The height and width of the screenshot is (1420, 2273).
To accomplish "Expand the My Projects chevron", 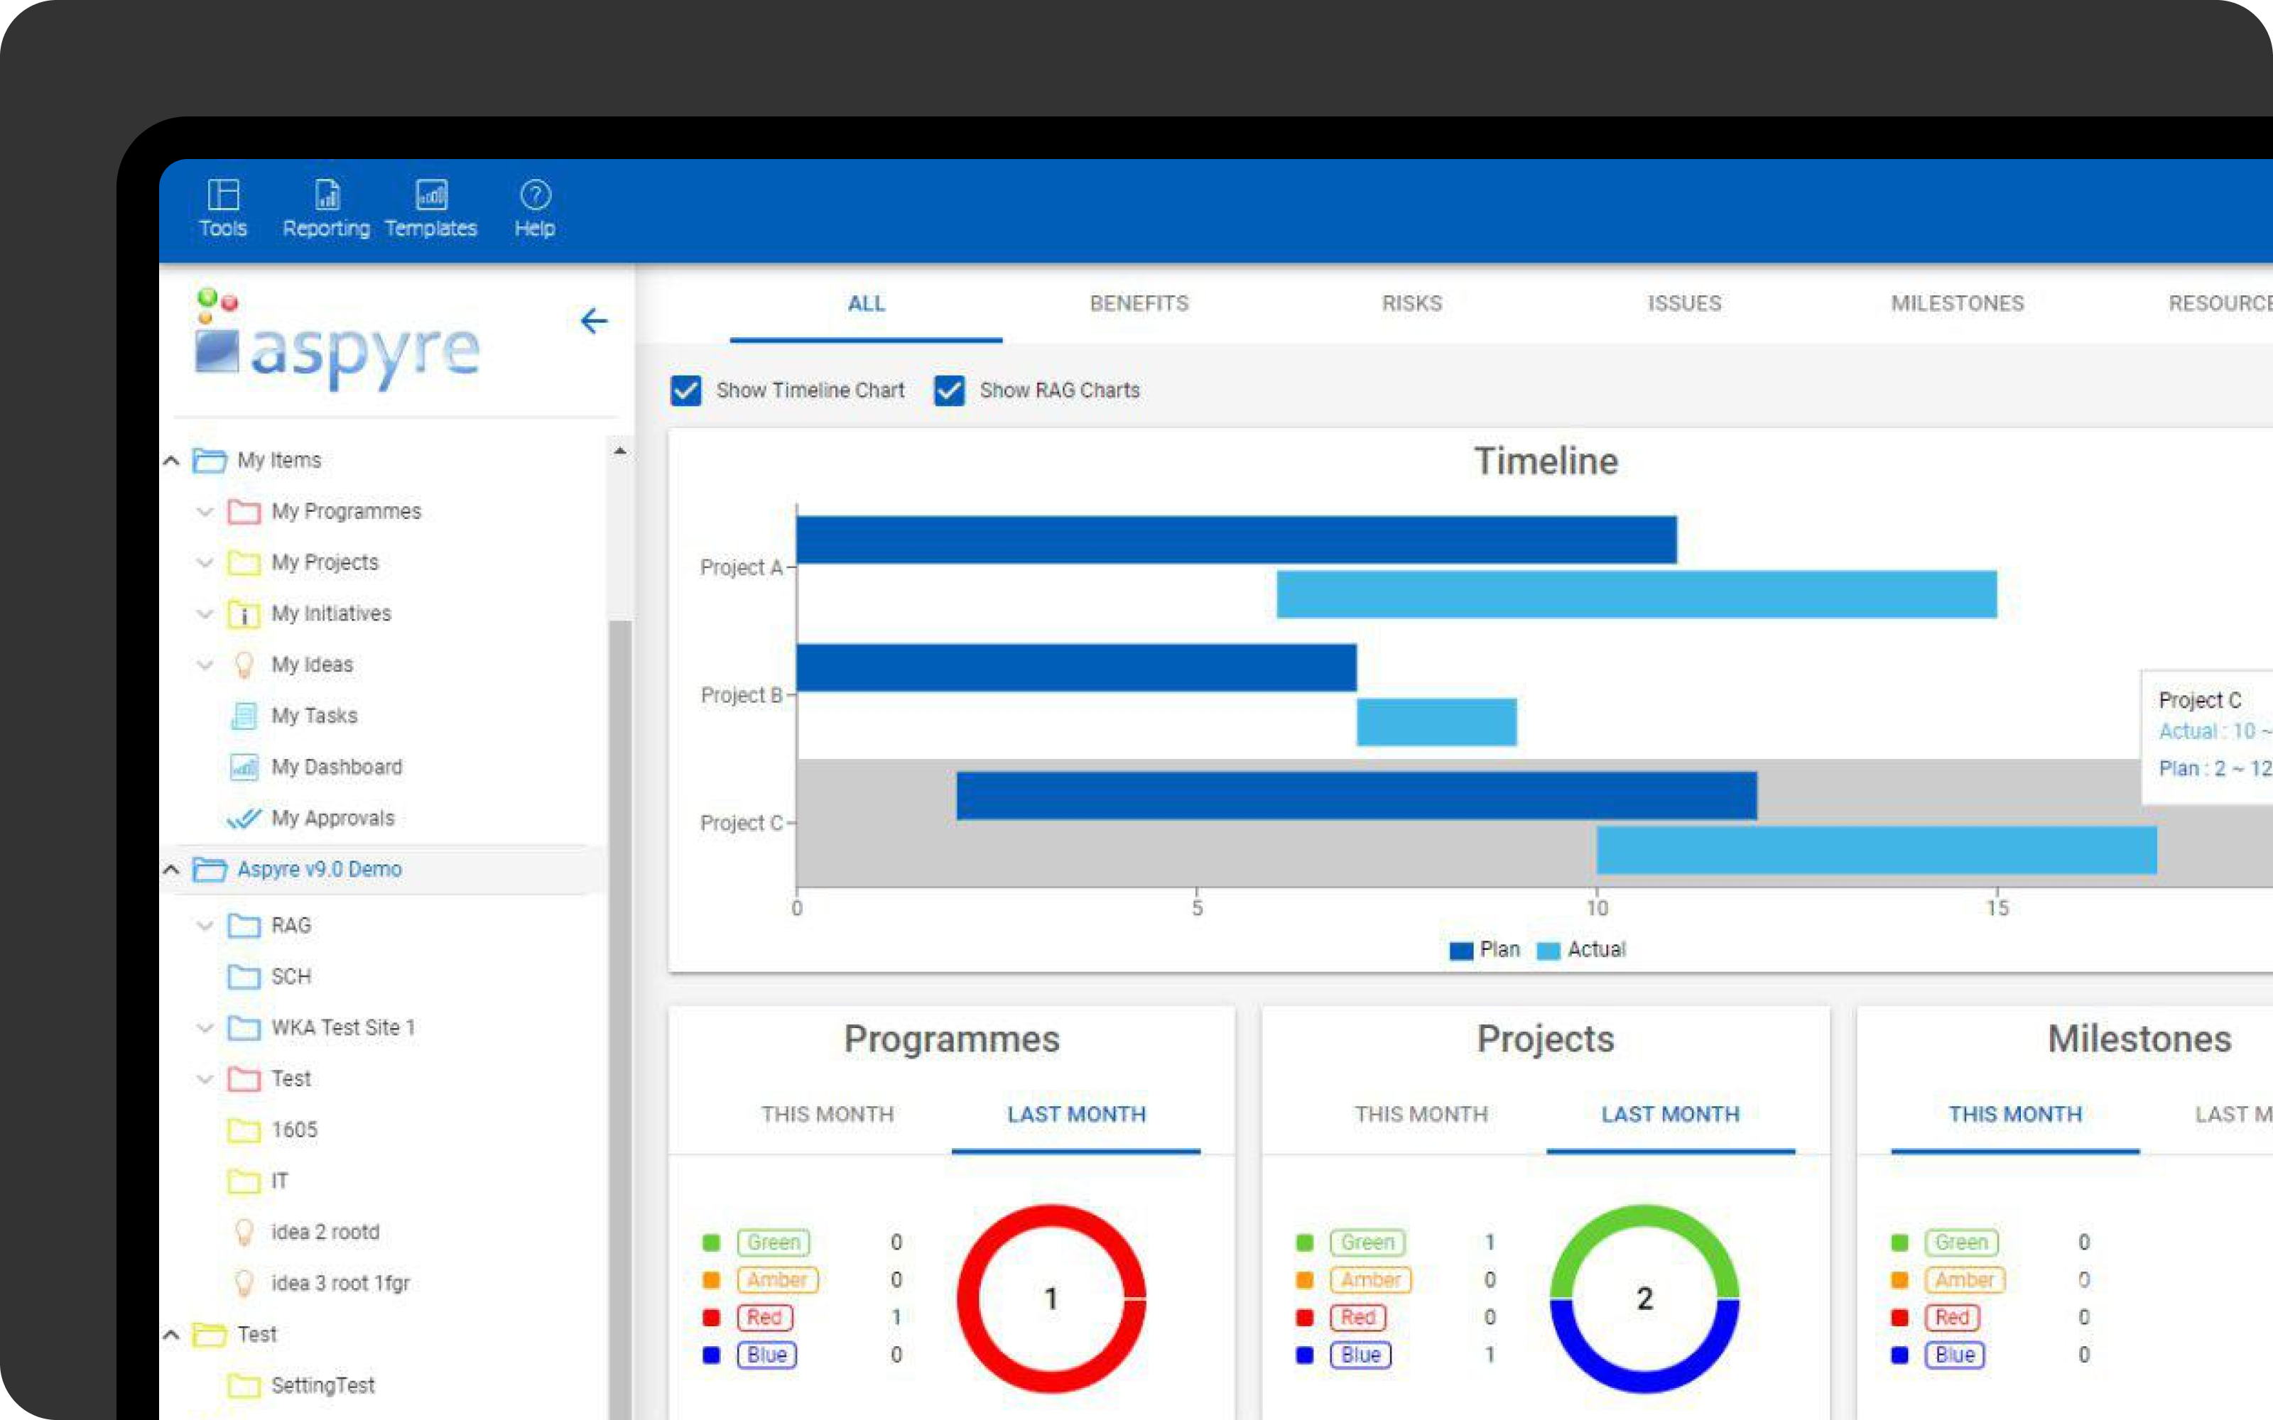I will click(x=205, y=562).
